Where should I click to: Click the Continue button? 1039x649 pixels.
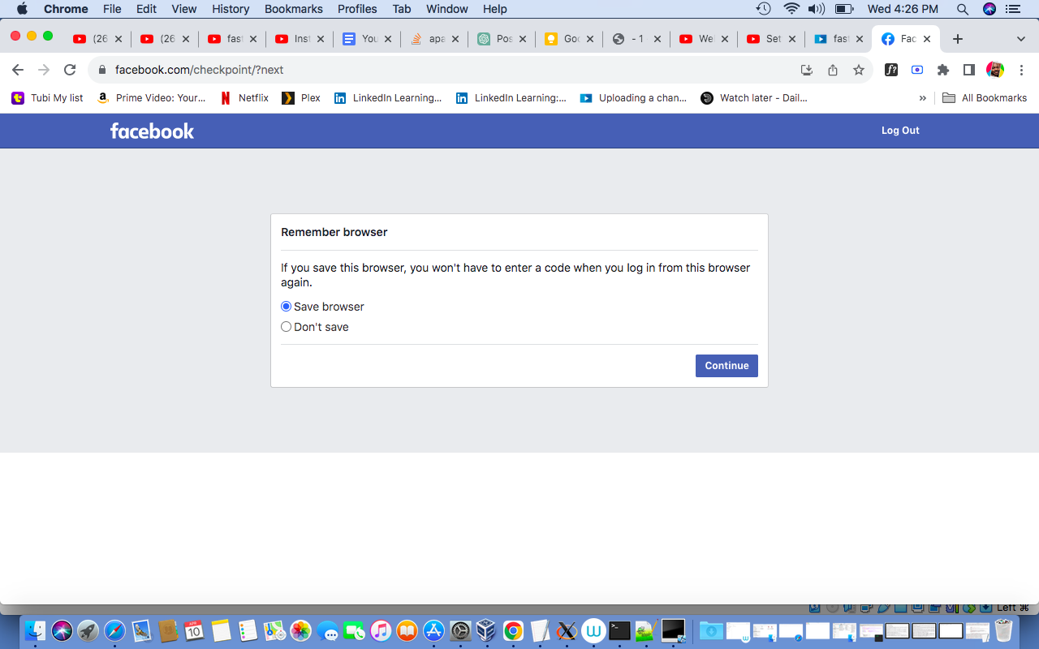pyautogui.click(x=726, y=366)
